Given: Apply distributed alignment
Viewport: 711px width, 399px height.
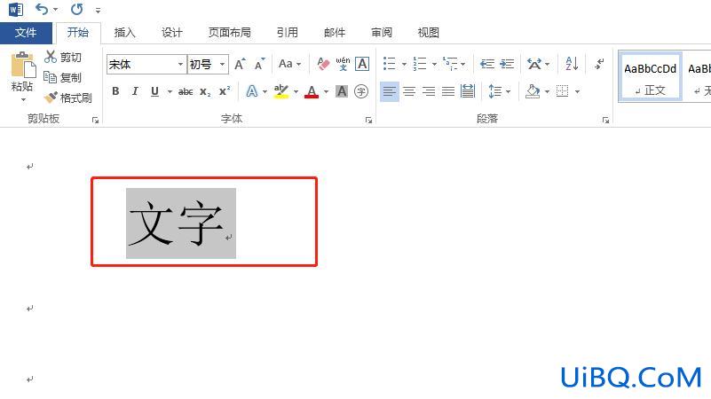Looking at the screenshot, I should click(x=468, y=91).
